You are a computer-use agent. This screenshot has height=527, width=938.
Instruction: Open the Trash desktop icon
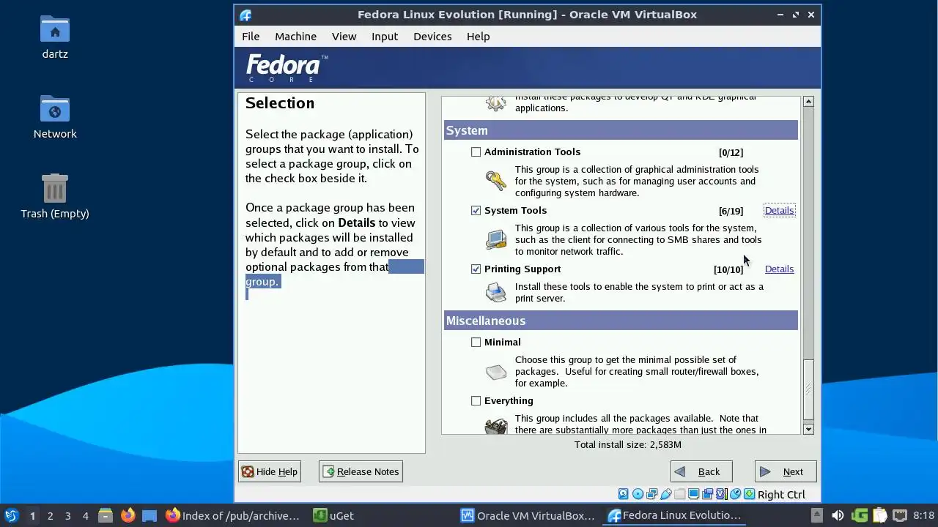pos(55,188)
